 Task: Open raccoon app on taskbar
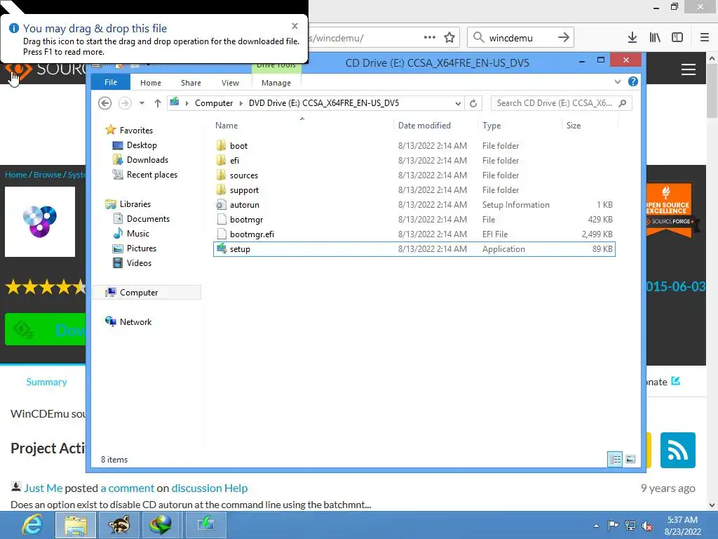click(118, 525)
